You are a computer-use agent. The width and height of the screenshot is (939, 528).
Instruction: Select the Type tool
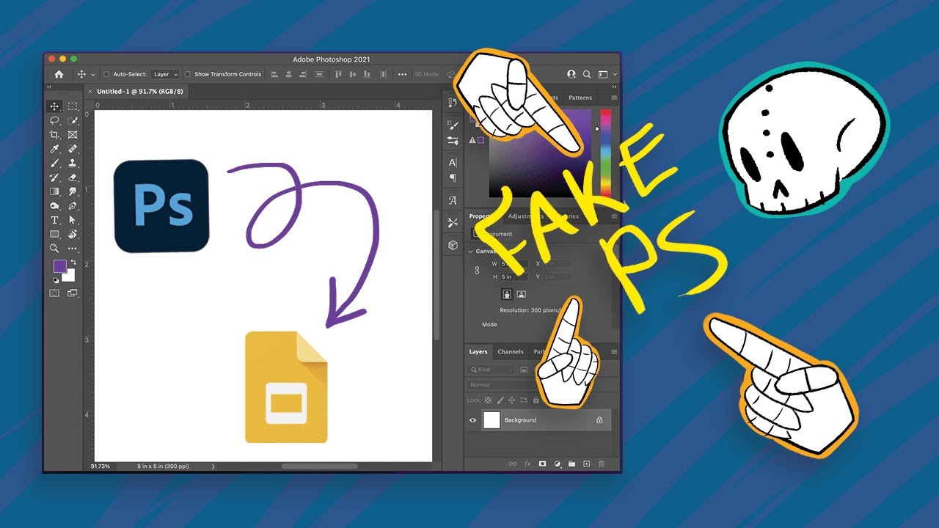(x=54, y=220)
